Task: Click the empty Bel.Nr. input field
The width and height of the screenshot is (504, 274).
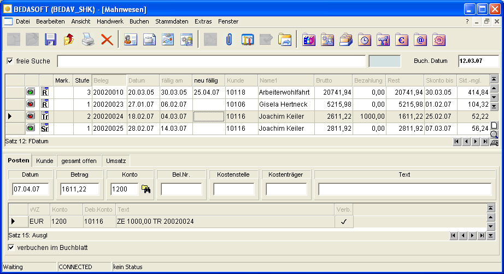Action: [x=181, y=189]
